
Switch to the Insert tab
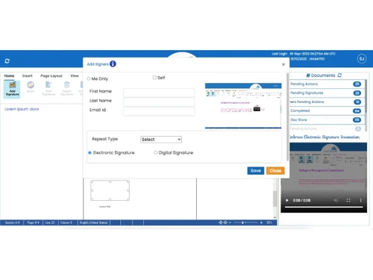pyautogui.click(x=28, y=75)
